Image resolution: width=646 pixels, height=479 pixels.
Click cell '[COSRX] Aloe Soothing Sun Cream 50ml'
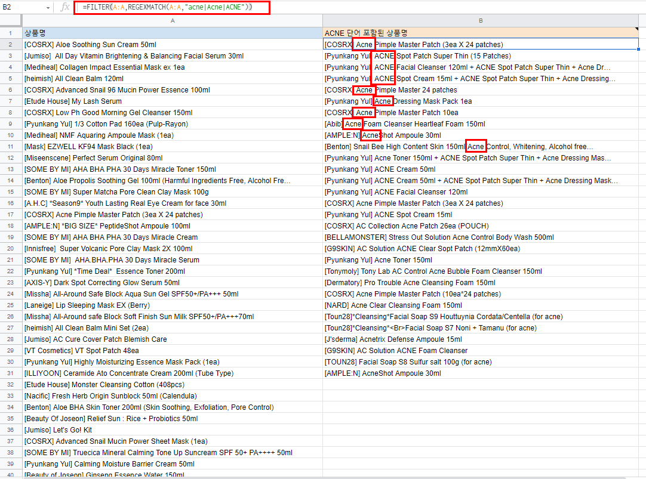pyautogui.click(x=173, y=45)
